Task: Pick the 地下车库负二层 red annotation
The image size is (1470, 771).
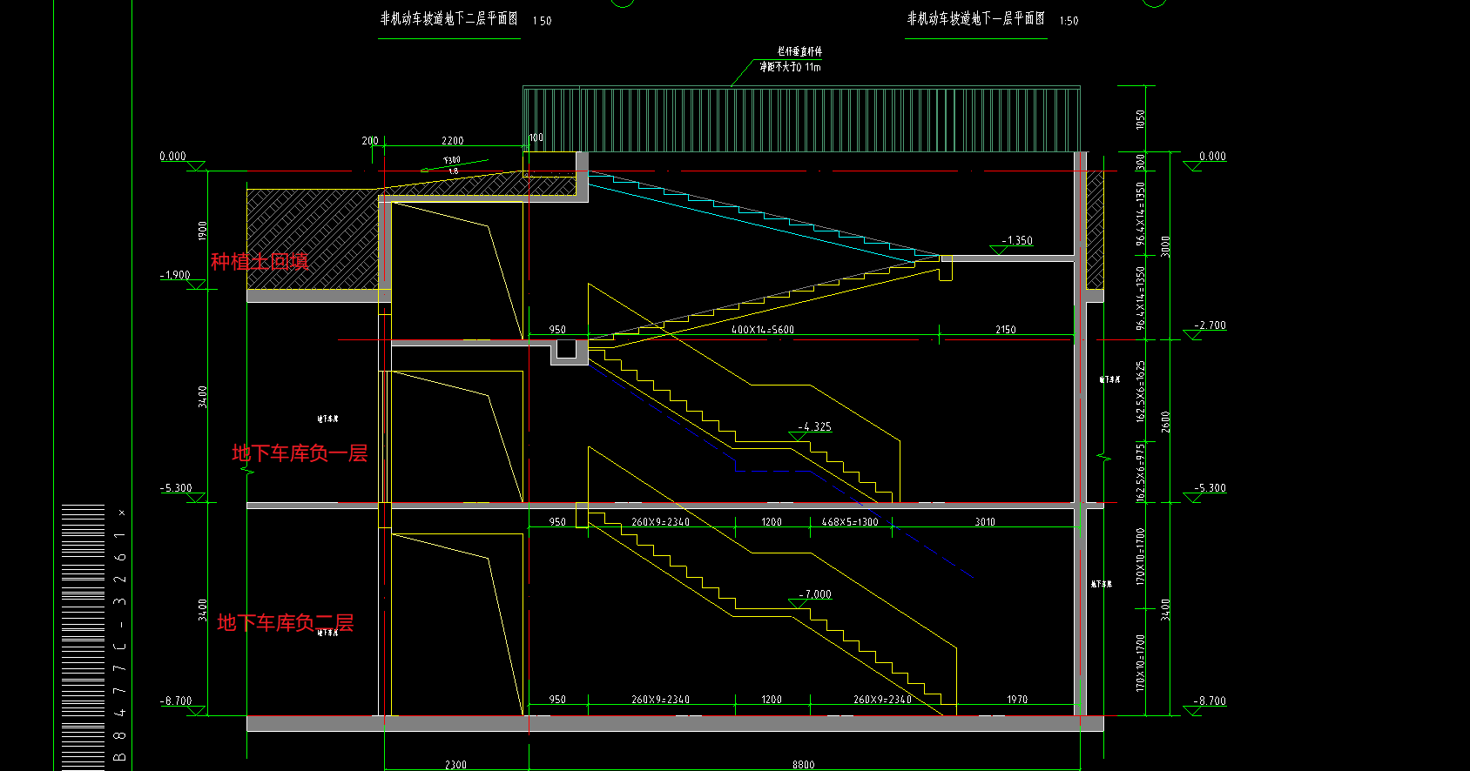Action: 286,622
